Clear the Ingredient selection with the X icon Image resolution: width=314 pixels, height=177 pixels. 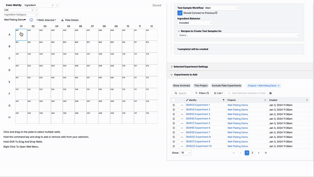coord(53,5)
